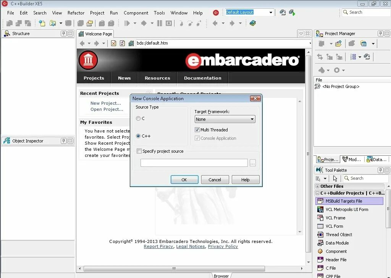This screenshot has height=278, width=391.
Task: Pin the Object Inspector panel
Action: (x=64, y=141)
